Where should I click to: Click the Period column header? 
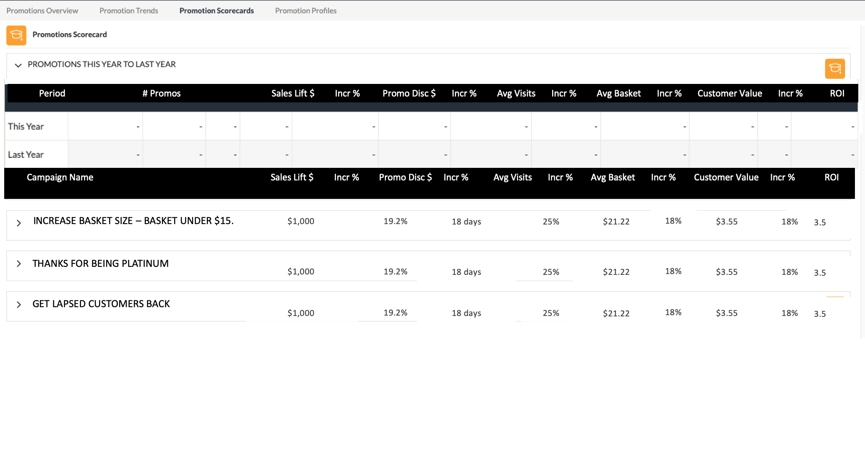coord(52,93)
